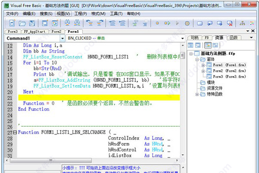Click the compile and run icon
Screen dimensions: 259x173
tap(167, 23)
